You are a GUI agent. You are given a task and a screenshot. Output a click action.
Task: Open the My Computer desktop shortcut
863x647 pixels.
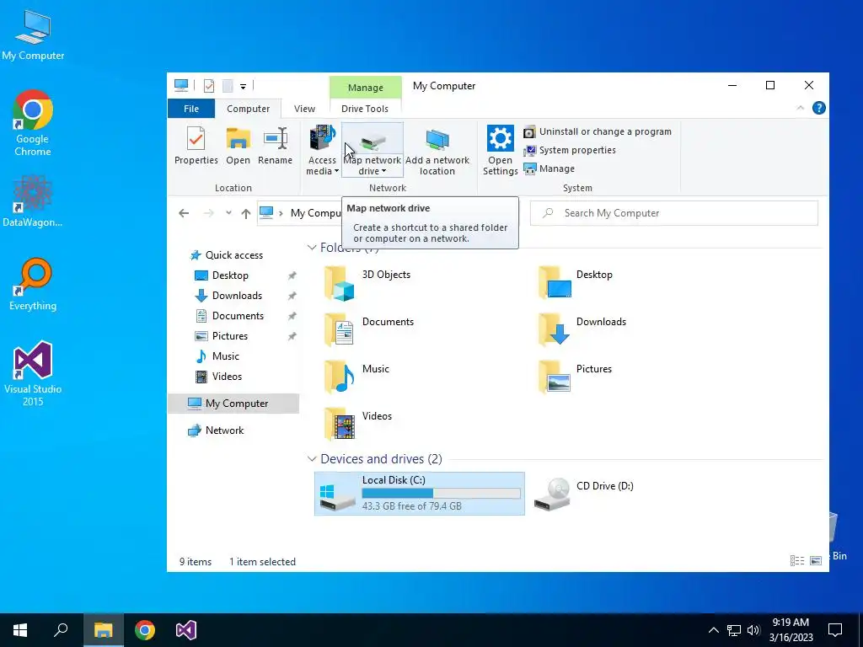(33, 35)
